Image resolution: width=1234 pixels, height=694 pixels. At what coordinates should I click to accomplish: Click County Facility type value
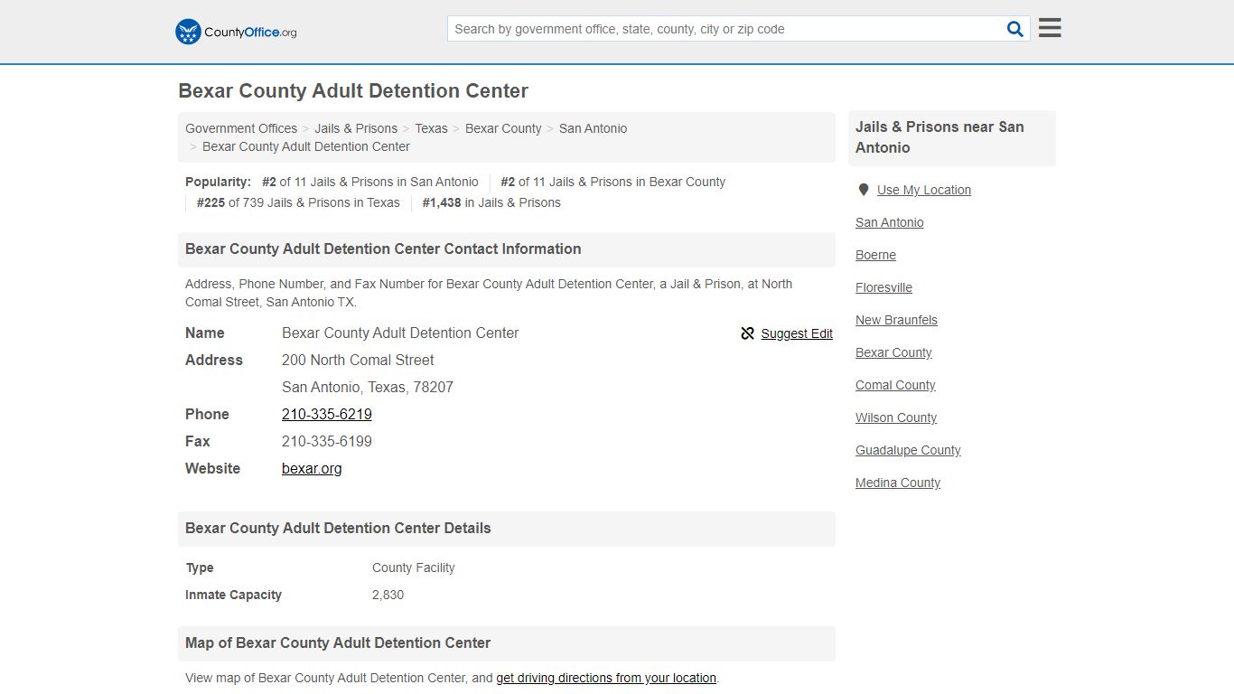click(x=414, y=567)
